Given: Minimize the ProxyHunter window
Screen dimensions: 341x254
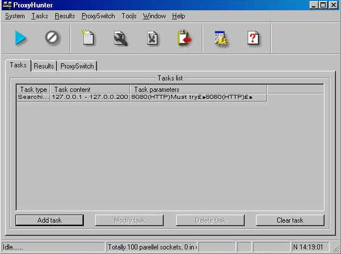Looking at the screenshot, I should (314, 5).
